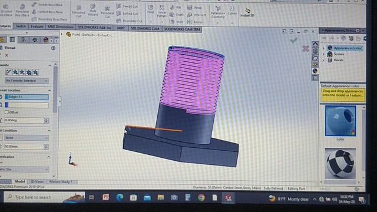The height and width of the screenshot is (212, 377).
Task: Select the Extruded Cut tool
Action: click(78, 11)
